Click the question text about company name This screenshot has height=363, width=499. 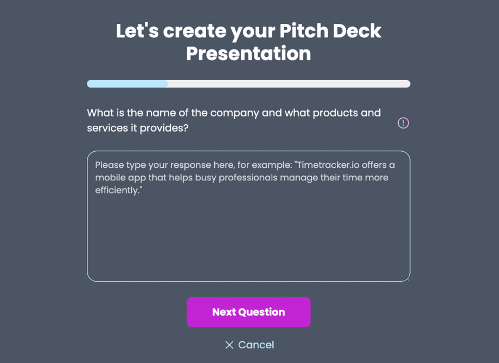[x=234, y=113]
